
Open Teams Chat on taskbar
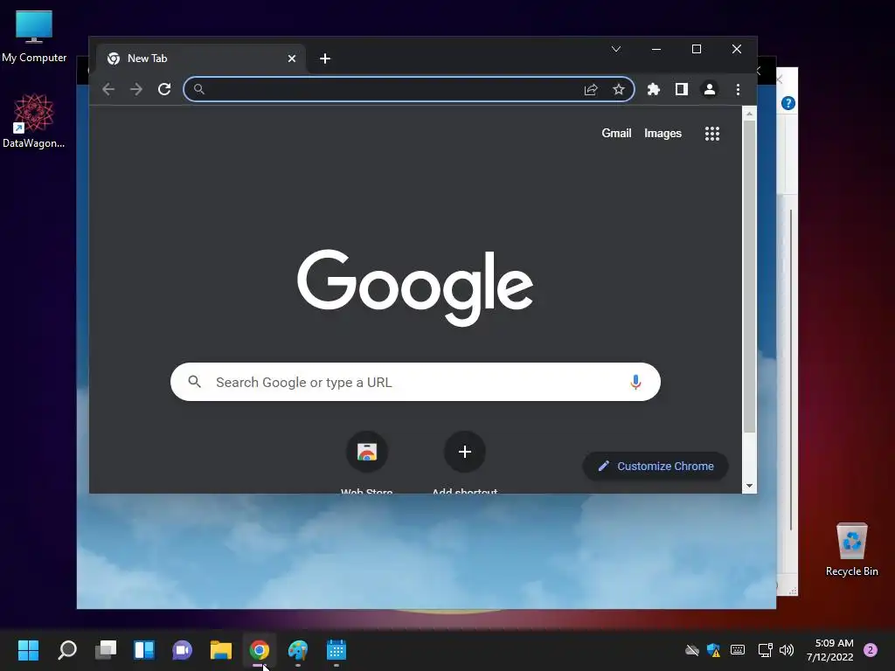[182, 650]
